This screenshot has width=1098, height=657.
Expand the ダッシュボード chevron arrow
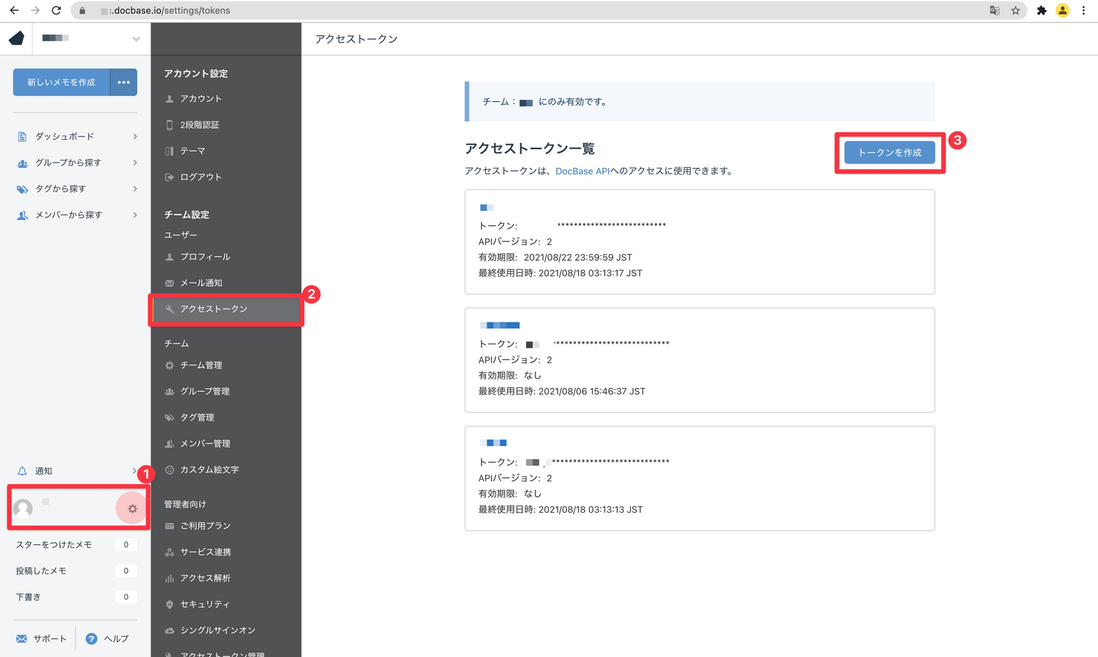click(135, 136)
